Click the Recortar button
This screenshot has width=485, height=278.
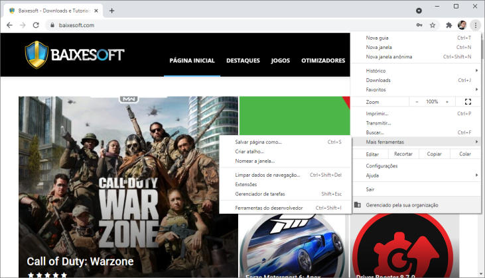tap(403, 154)
